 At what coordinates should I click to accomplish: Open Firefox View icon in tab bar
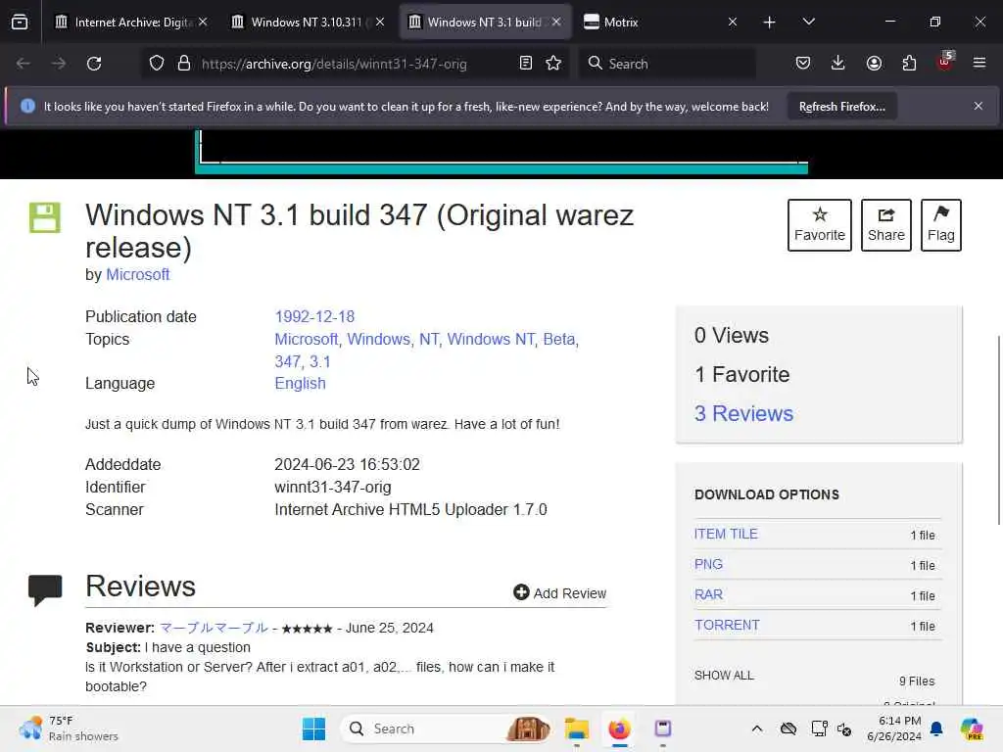tap(20, 23)
